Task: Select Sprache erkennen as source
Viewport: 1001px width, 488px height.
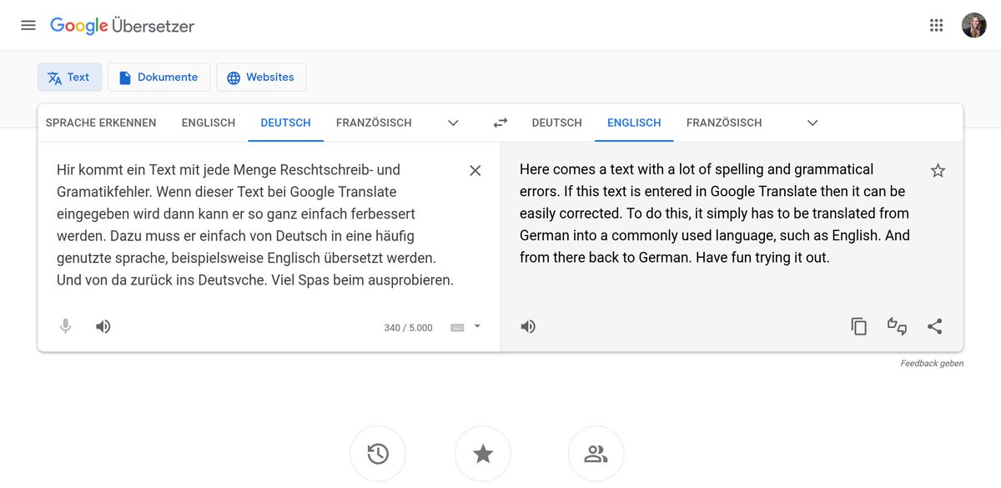Action: tap(101, 123)
